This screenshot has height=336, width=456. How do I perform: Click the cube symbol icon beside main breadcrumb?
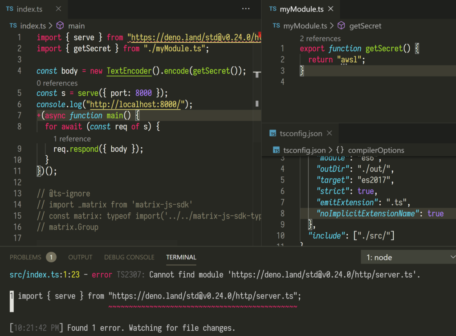(60, 26)
